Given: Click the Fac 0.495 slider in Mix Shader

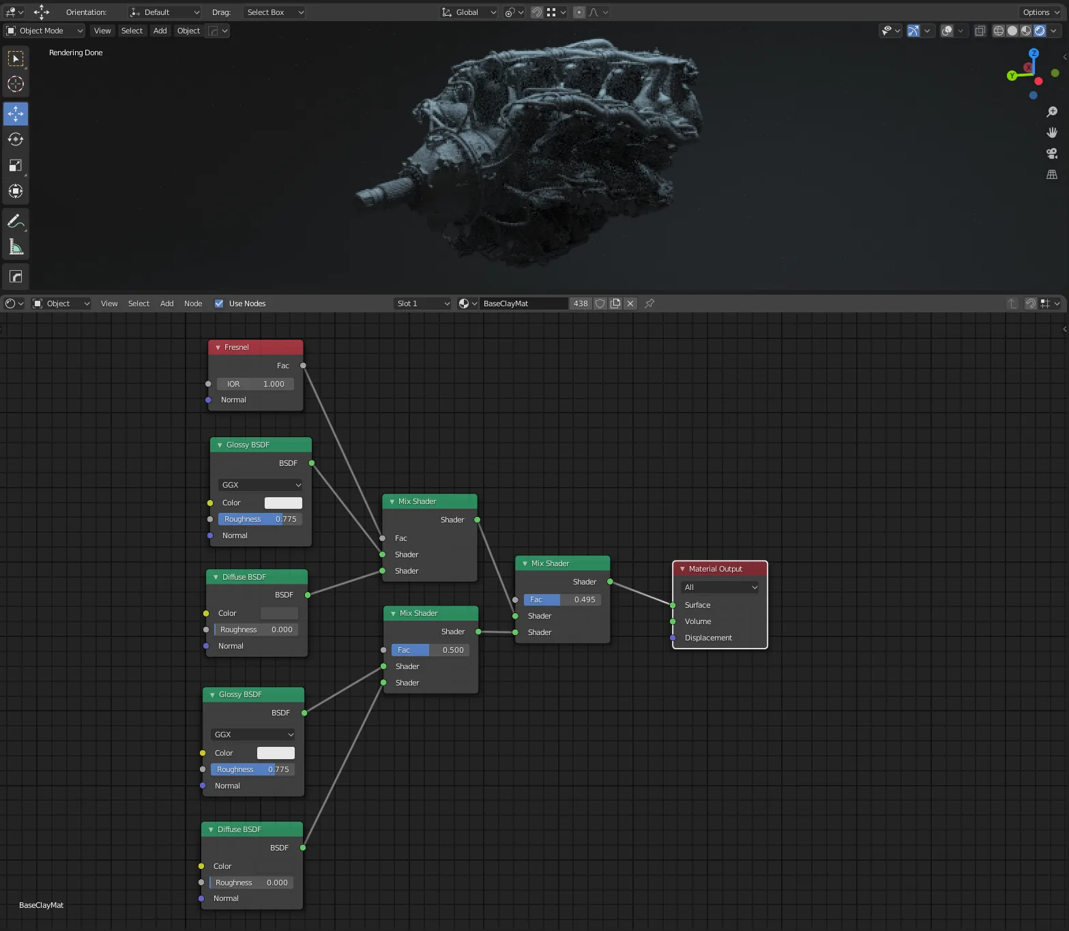Looking at the screenshot, I should click(x=563, y=600).
